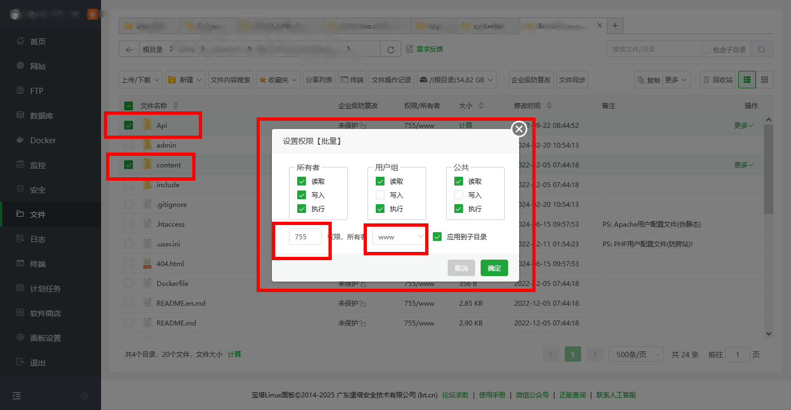Click 企业级防篡改 toolbar button
The height and width of the screenshot is (410, 791).
531,80
